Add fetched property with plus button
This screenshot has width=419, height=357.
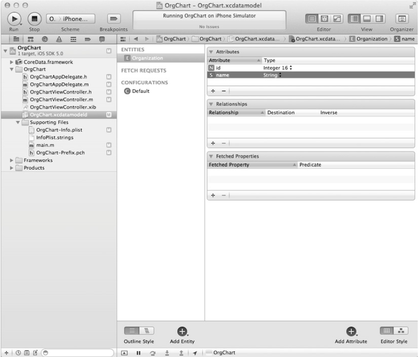click(x=213, y=195)
